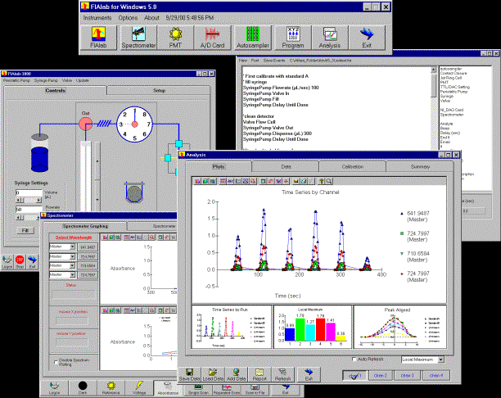Switch to Calibration tab in Analysis
The width and height of the screenshot is (501, 398).
353,166
